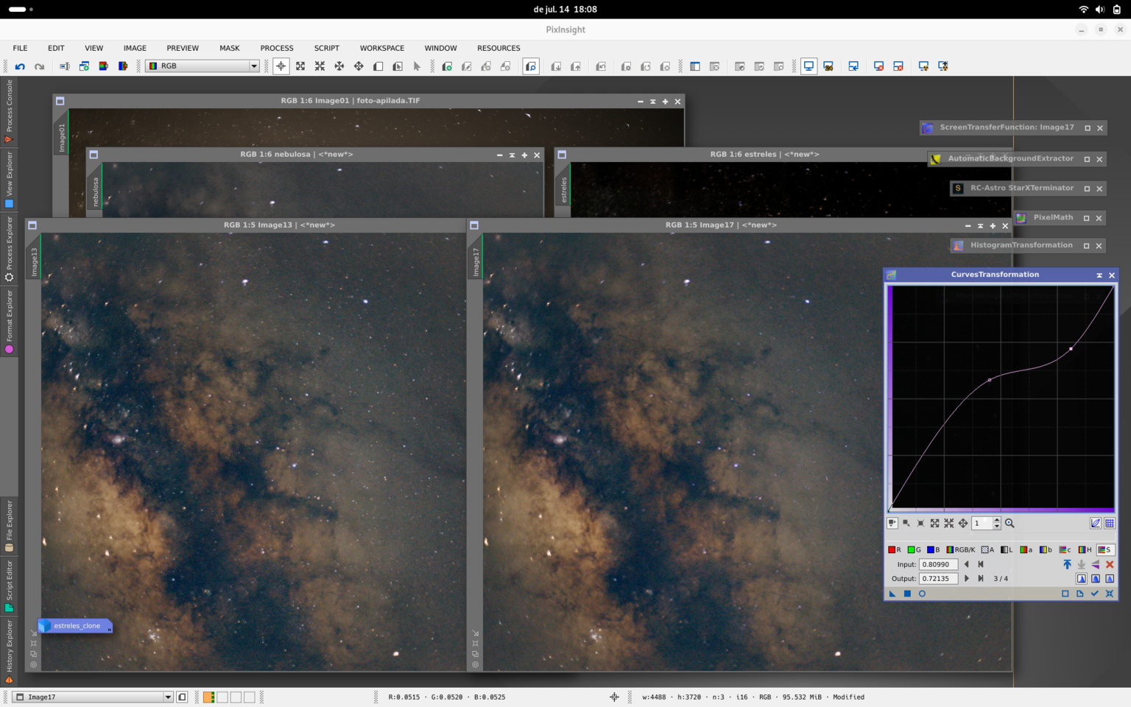
Task: Click the blue store curve arrow icon
Action: (x=1067, y=564)
